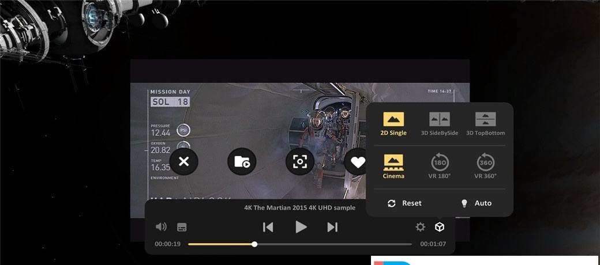600x265 pixels.
Task: Play the video
Action: click(301, 227)
